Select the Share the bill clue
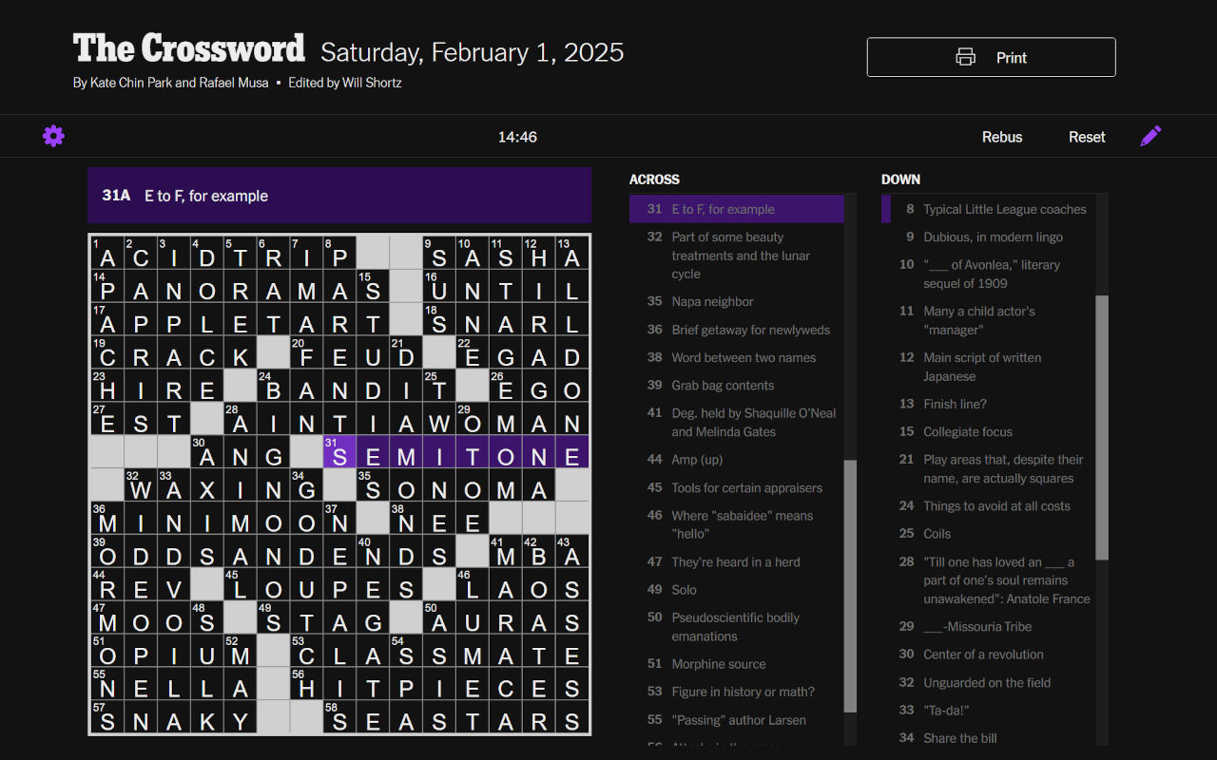The height and width of the screenshot is (760, 1217). (989, 738)
